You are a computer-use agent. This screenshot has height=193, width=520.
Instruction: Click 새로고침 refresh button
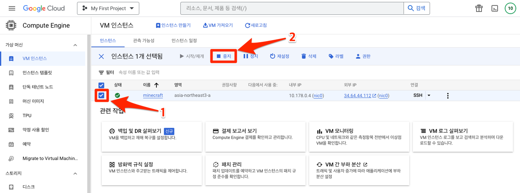256,25
